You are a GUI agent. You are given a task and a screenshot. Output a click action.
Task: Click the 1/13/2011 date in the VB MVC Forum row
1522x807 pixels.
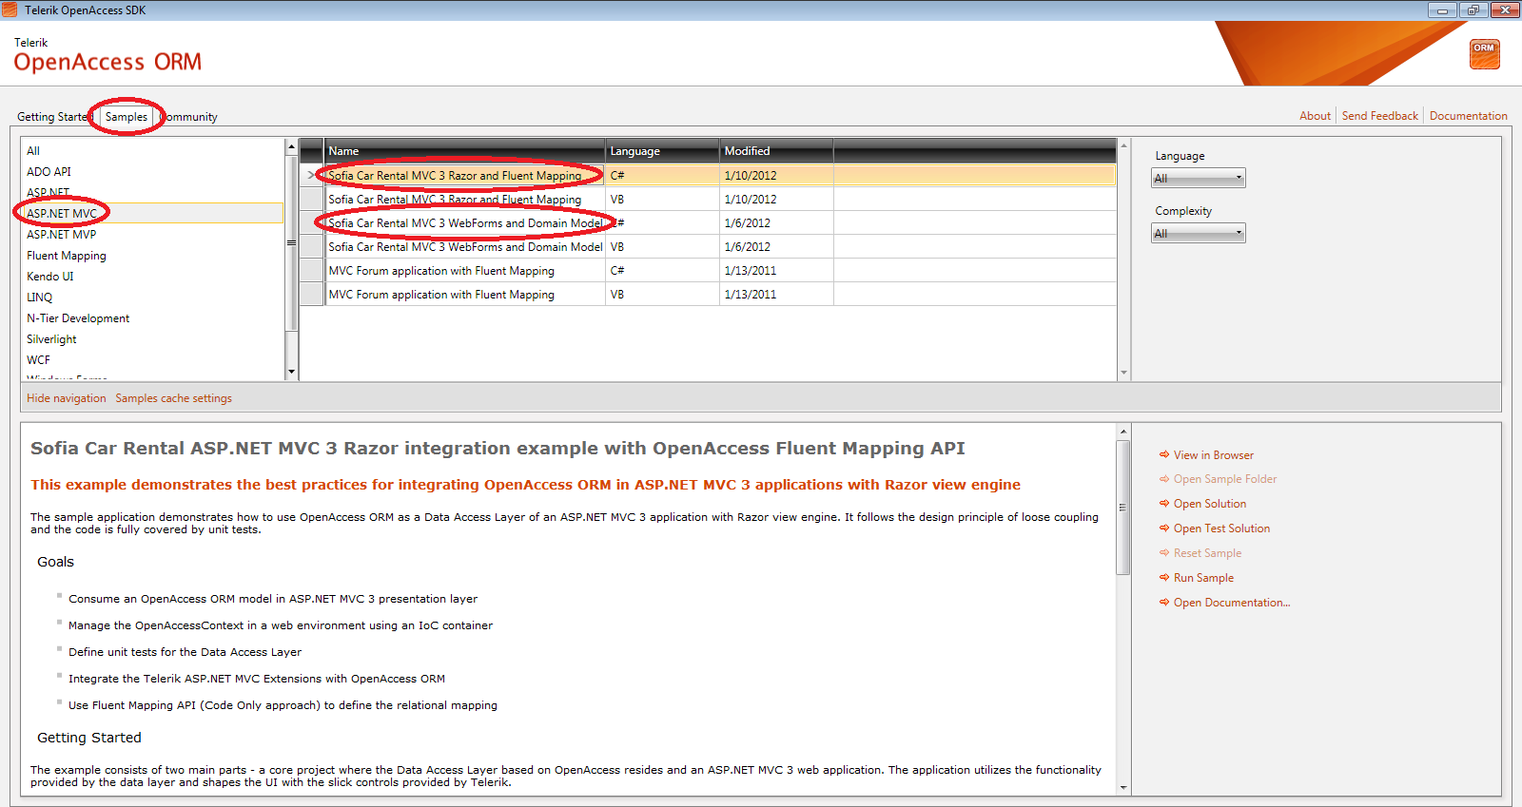point(776,295)
